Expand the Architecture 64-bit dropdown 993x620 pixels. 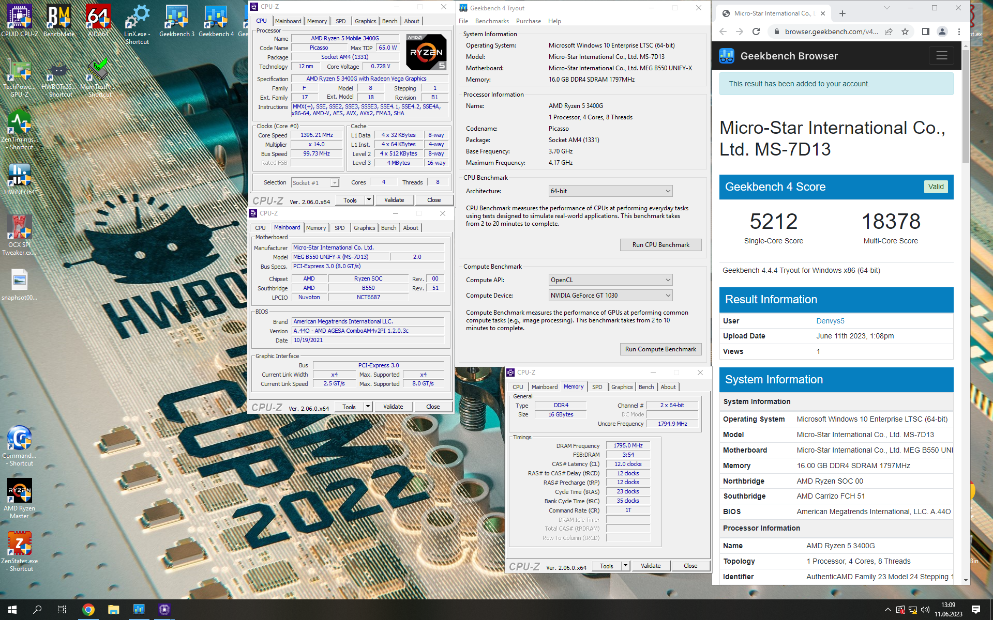[x=610, y=191]
